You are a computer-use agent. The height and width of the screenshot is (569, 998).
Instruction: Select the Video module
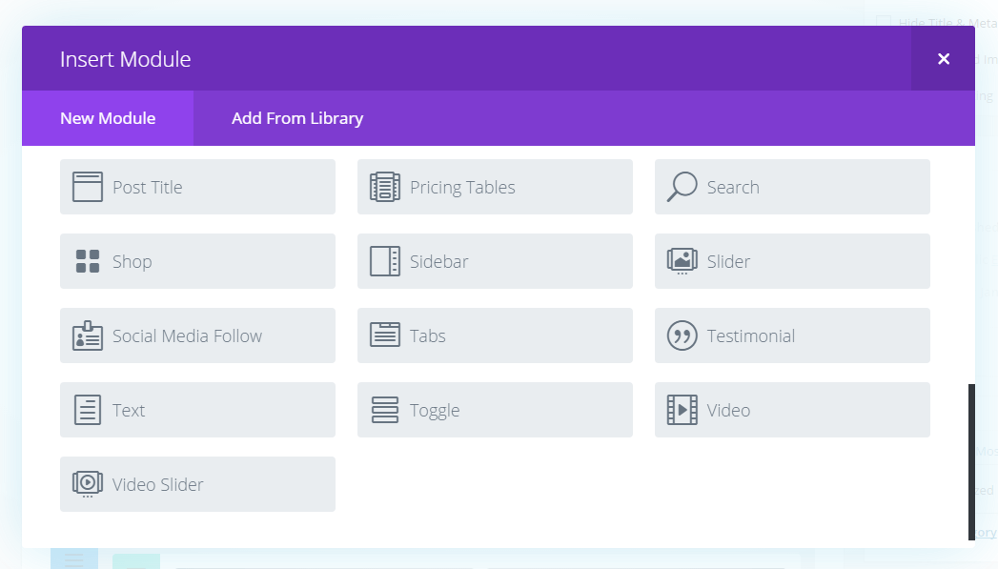click(x=792, y=410)
